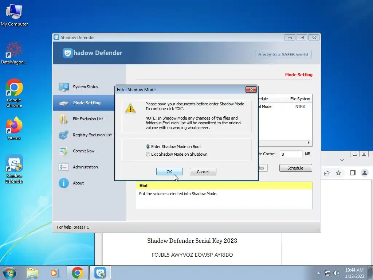373x280 pixels.
Task: Toggle Chrome side panel icon
Action: [353, 173]
